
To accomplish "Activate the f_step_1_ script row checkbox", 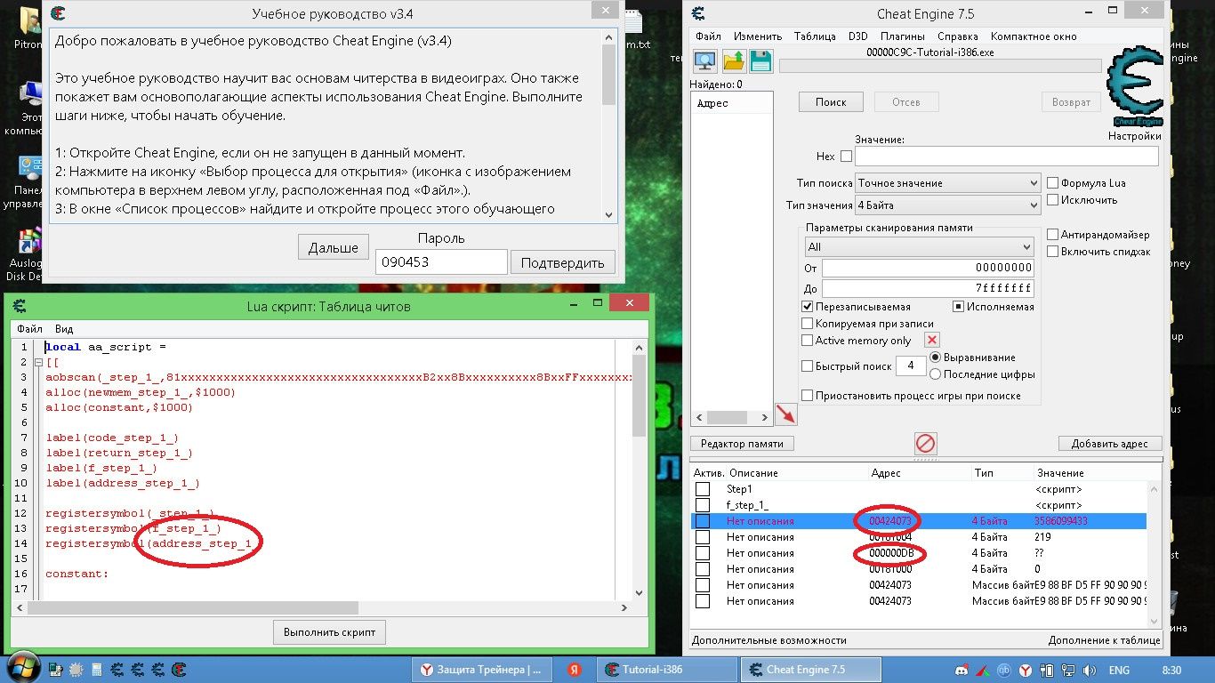I will (703, 505).
